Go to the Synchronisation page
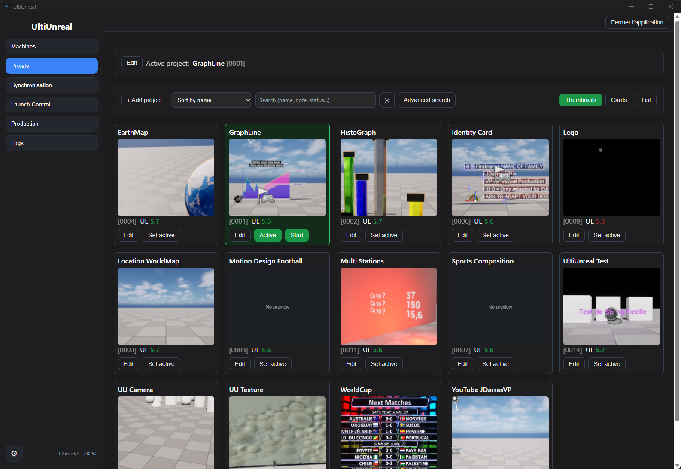This screenshot has width=681, height=469. pyautogui.click(x=52, y=85)
